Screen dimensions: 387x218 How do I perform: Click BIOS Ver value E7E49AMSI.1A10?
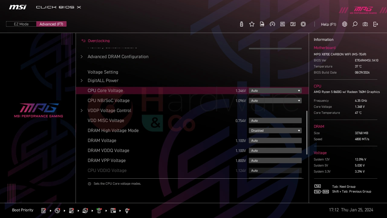pos(366,61)
